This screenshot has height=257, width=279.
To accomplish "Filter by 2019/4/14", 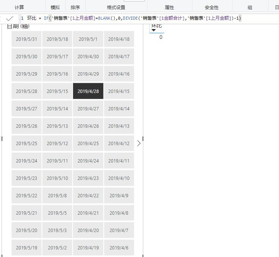I will point(119,108).
